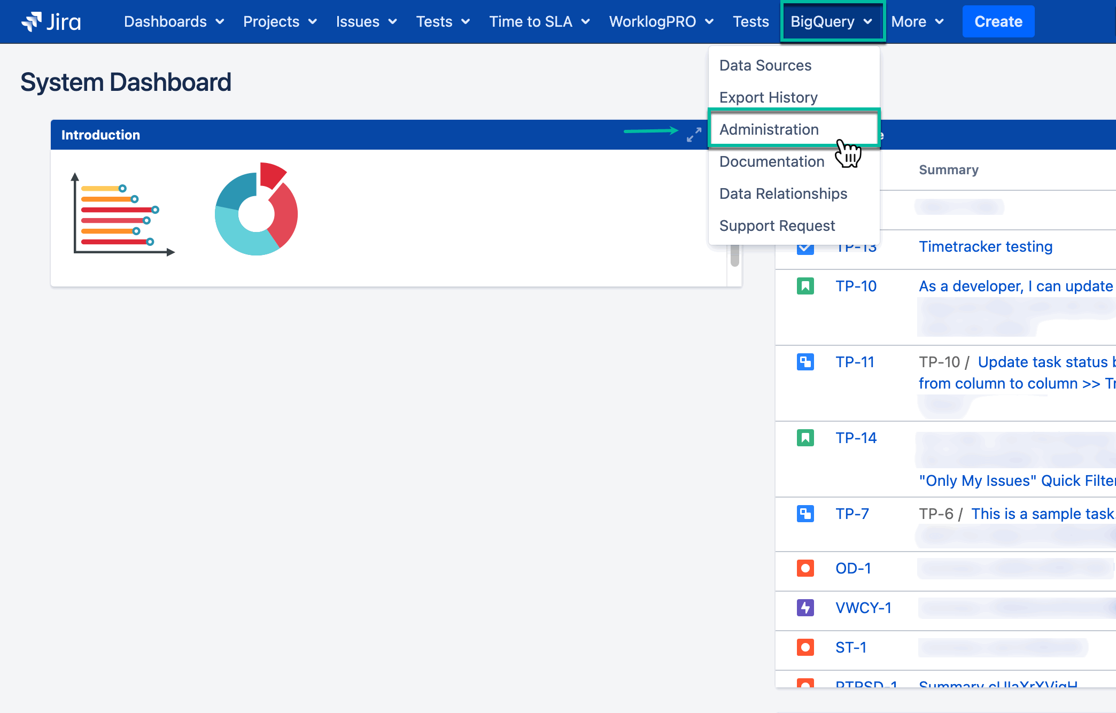The image size is (1116, 713).
Task: Open Data Sources from the menu
Action: click(x=765, y=65)
